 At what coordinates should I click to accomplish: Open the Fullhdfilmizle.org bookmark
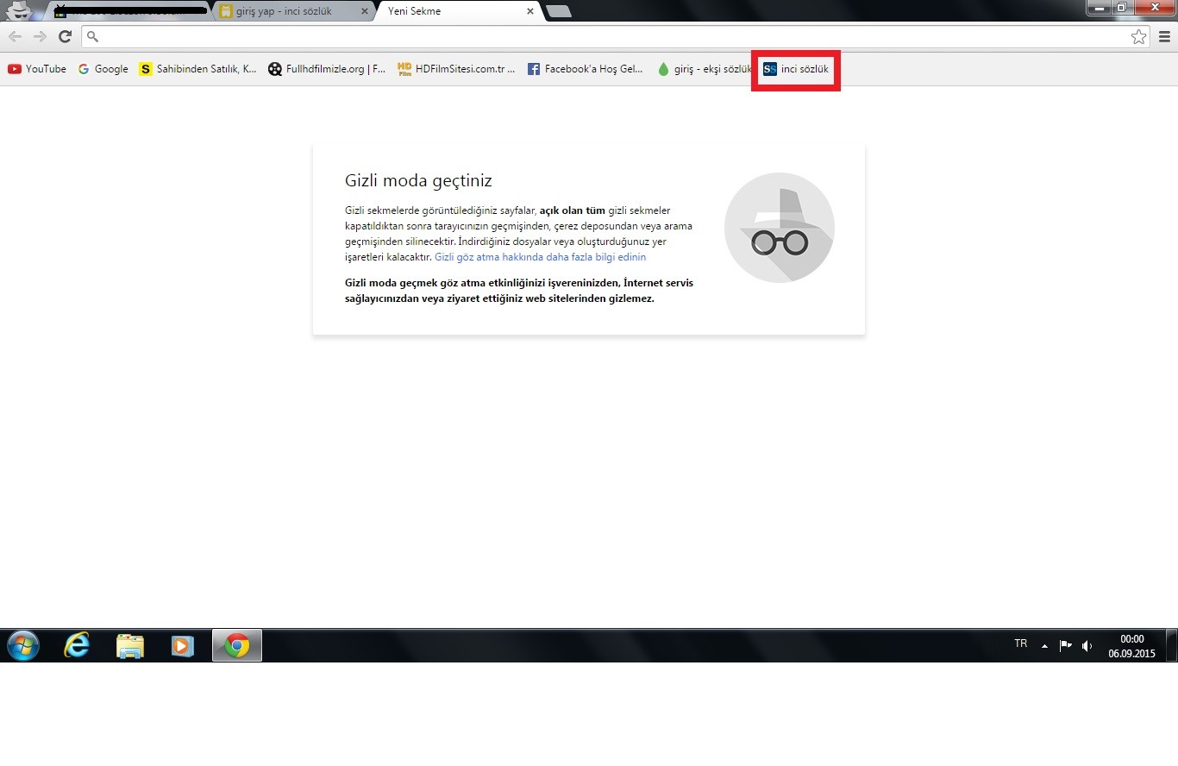[x=327, y=69]
